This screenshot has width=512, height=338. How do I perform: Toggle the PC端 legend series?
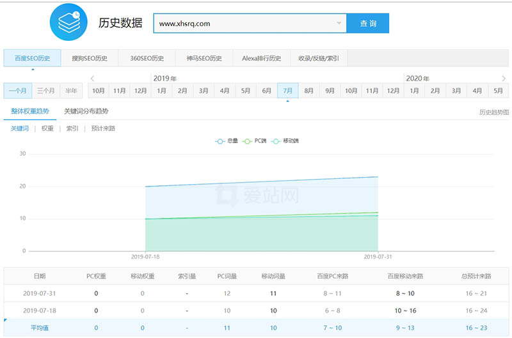[254, 141]
